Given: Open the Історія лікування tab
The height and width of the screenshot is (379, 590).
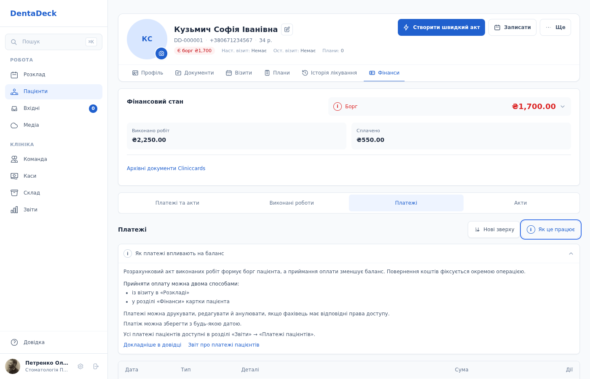Looking at the screenshot, I should (x=329, y=73).
